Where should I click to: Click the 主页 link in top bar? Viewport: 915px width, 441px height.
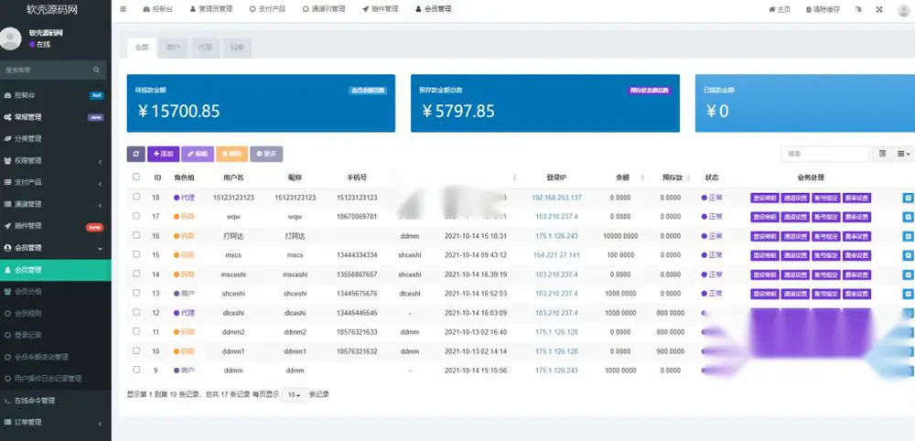[780, 9]
